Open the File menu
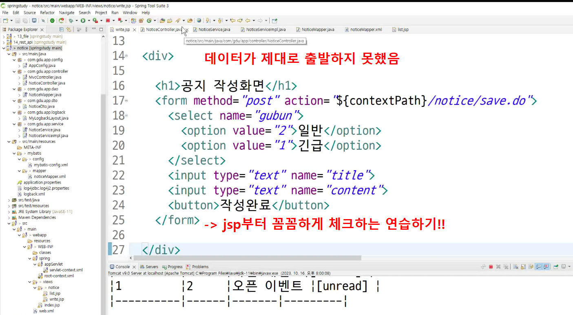 click(5, 13)
